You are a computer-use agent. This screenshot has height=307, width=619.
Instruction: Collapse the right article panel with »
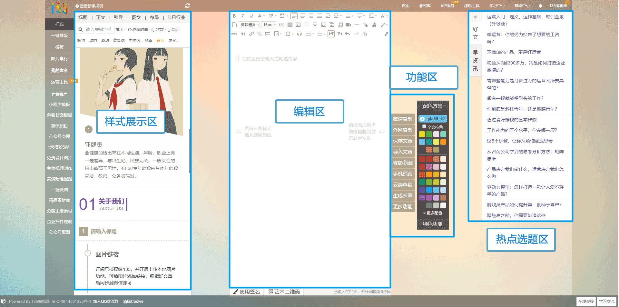tap(475, 17)
